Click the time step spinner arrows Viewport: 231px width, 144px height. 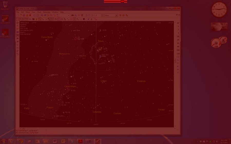pyautogui.click(x=102, y=15)
